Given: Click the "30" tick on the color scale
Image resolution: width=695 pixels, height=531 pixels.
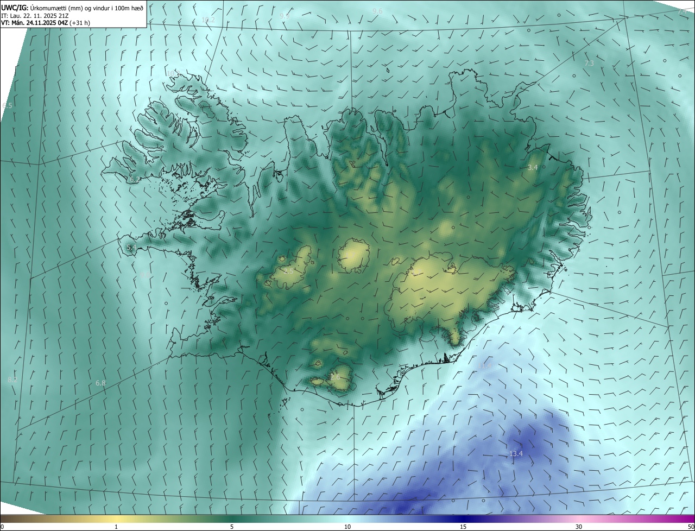Looking at the screenshot, I should point(579,527).
